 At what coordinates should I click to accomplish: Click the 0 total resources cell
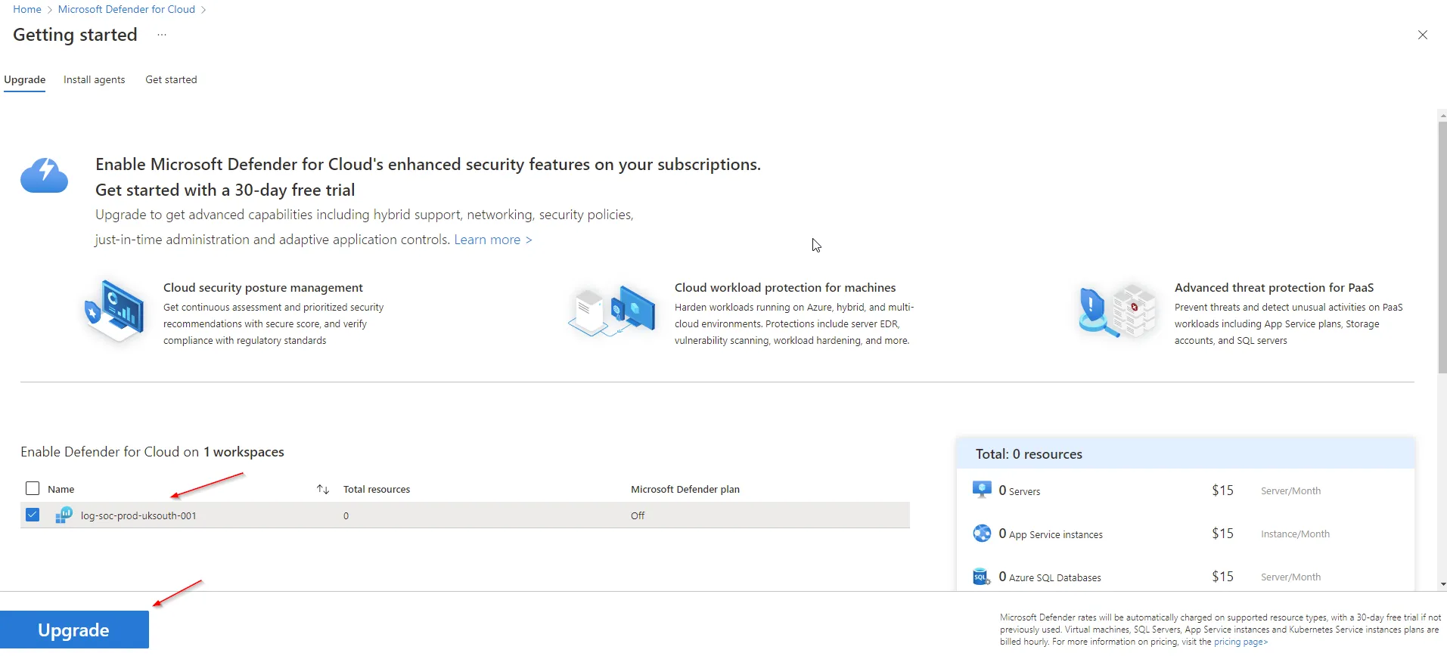coord(346,516)
